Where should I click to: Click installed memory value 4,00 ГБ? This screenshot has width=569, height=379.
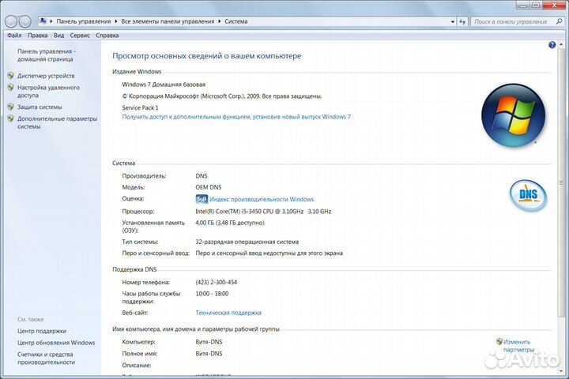click(230, 223)
